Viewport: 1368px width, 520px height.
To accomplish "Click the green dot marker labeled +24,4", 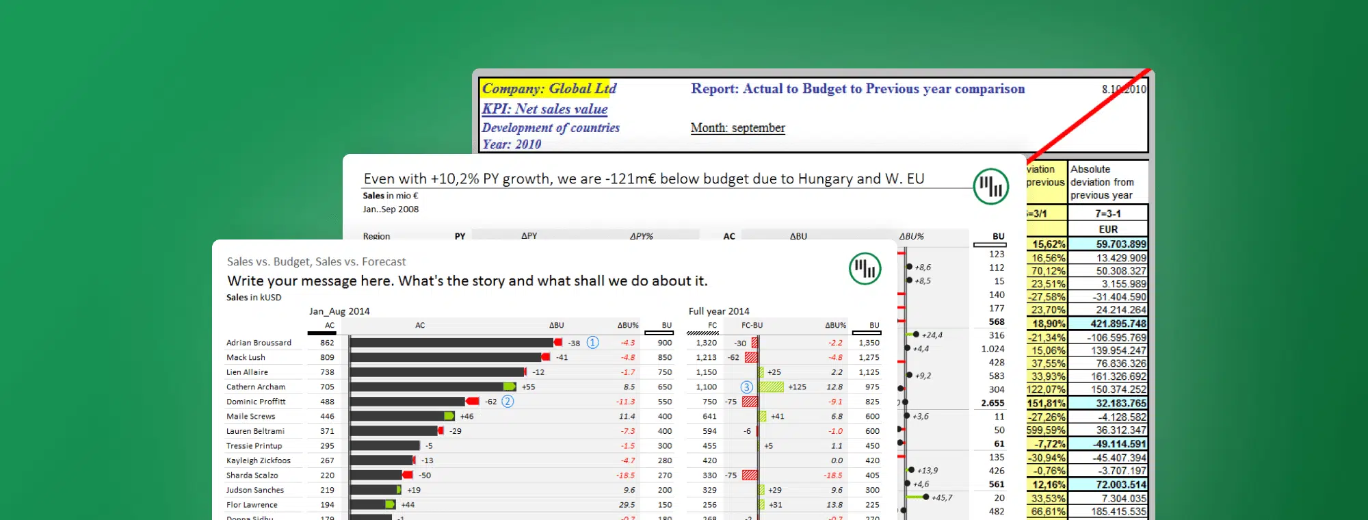I will pyautogui.click(x=916, y=335).
